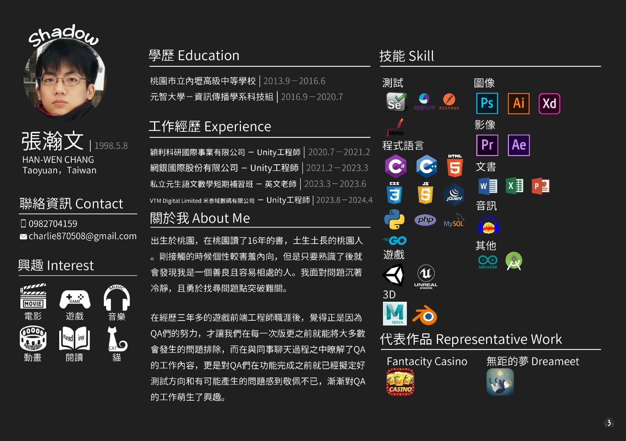Select the 工作經歷 Experience heading
The width and height of the screenshot is (626, 441).
click(x=210, y=126)
